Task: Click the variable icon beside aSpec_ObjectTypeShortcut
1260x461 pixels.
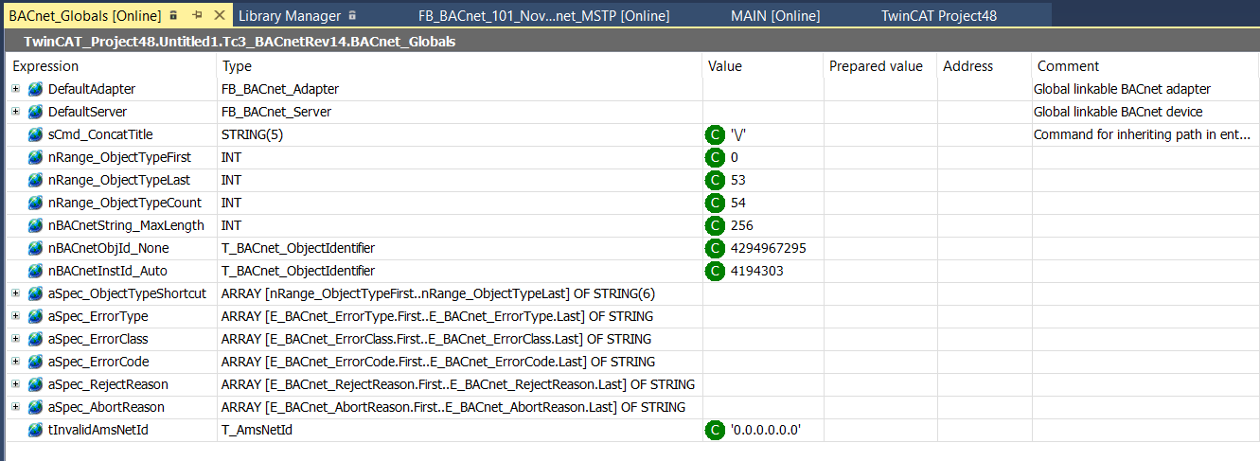Action: pyautogui.click(x=36, y=293)
